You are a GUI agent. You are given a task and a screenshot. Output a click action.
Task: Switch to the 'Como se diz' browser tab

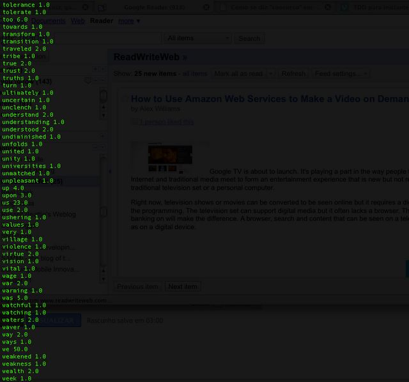[x=272, y=7]
